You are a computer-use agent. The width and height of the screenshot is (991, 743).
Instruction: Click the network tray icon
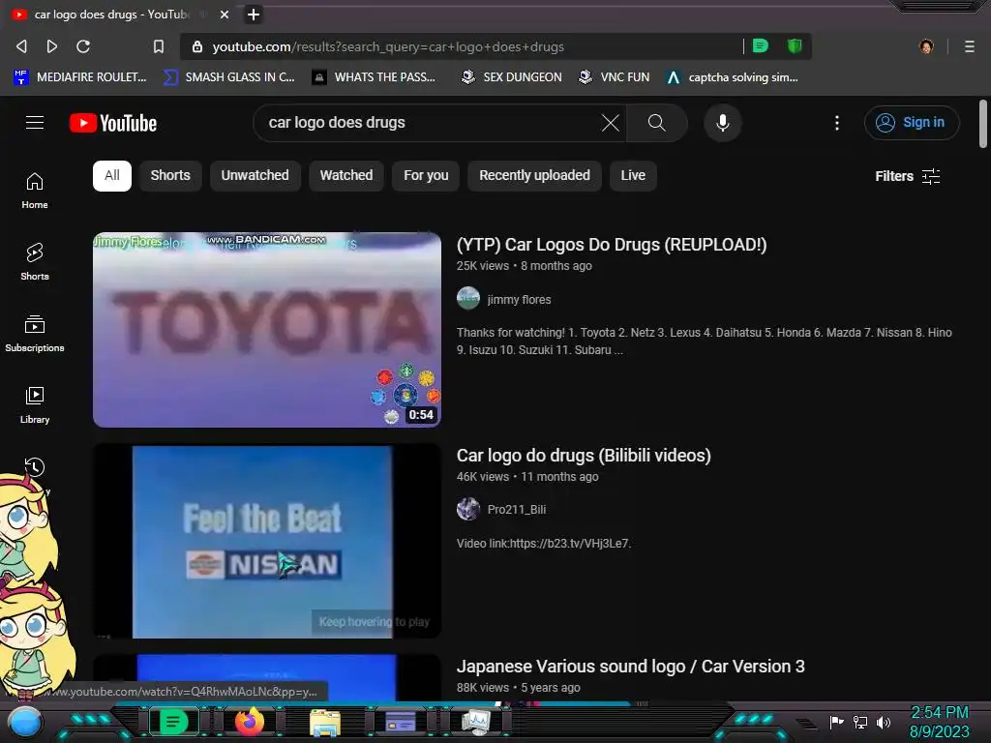point(860,722)
